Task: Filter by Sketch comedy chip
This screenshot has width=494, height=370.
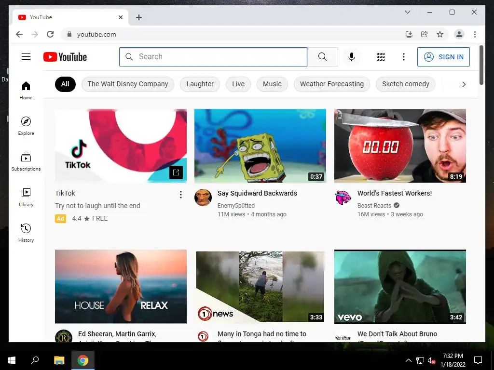Action: pos(405,84)
